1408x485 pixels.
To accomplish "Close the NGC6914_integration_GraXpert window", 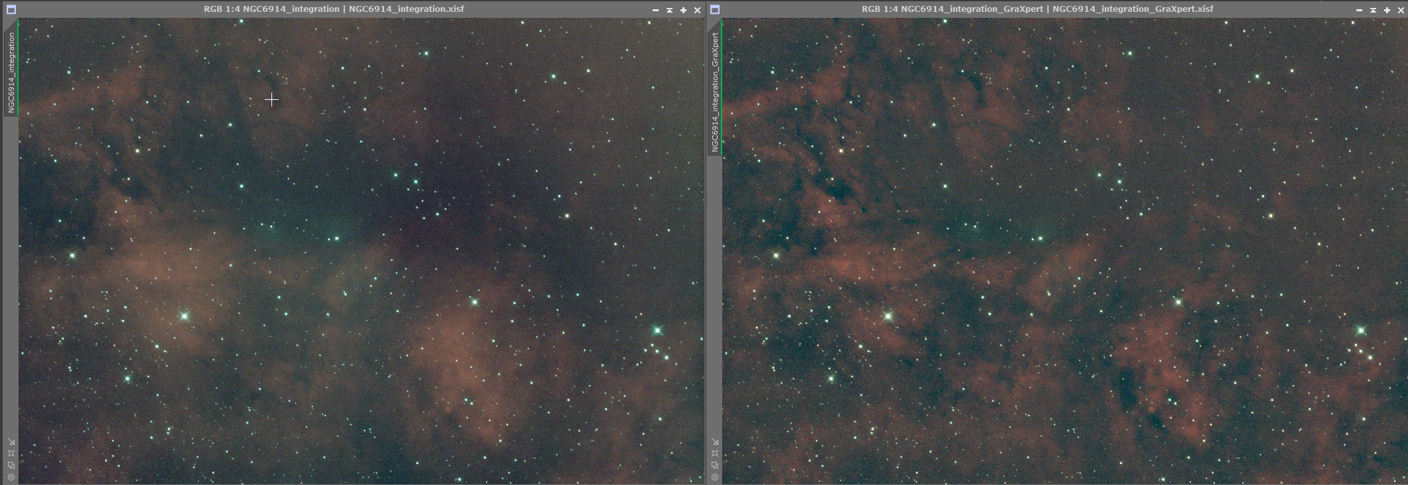I will (1401, 10).
